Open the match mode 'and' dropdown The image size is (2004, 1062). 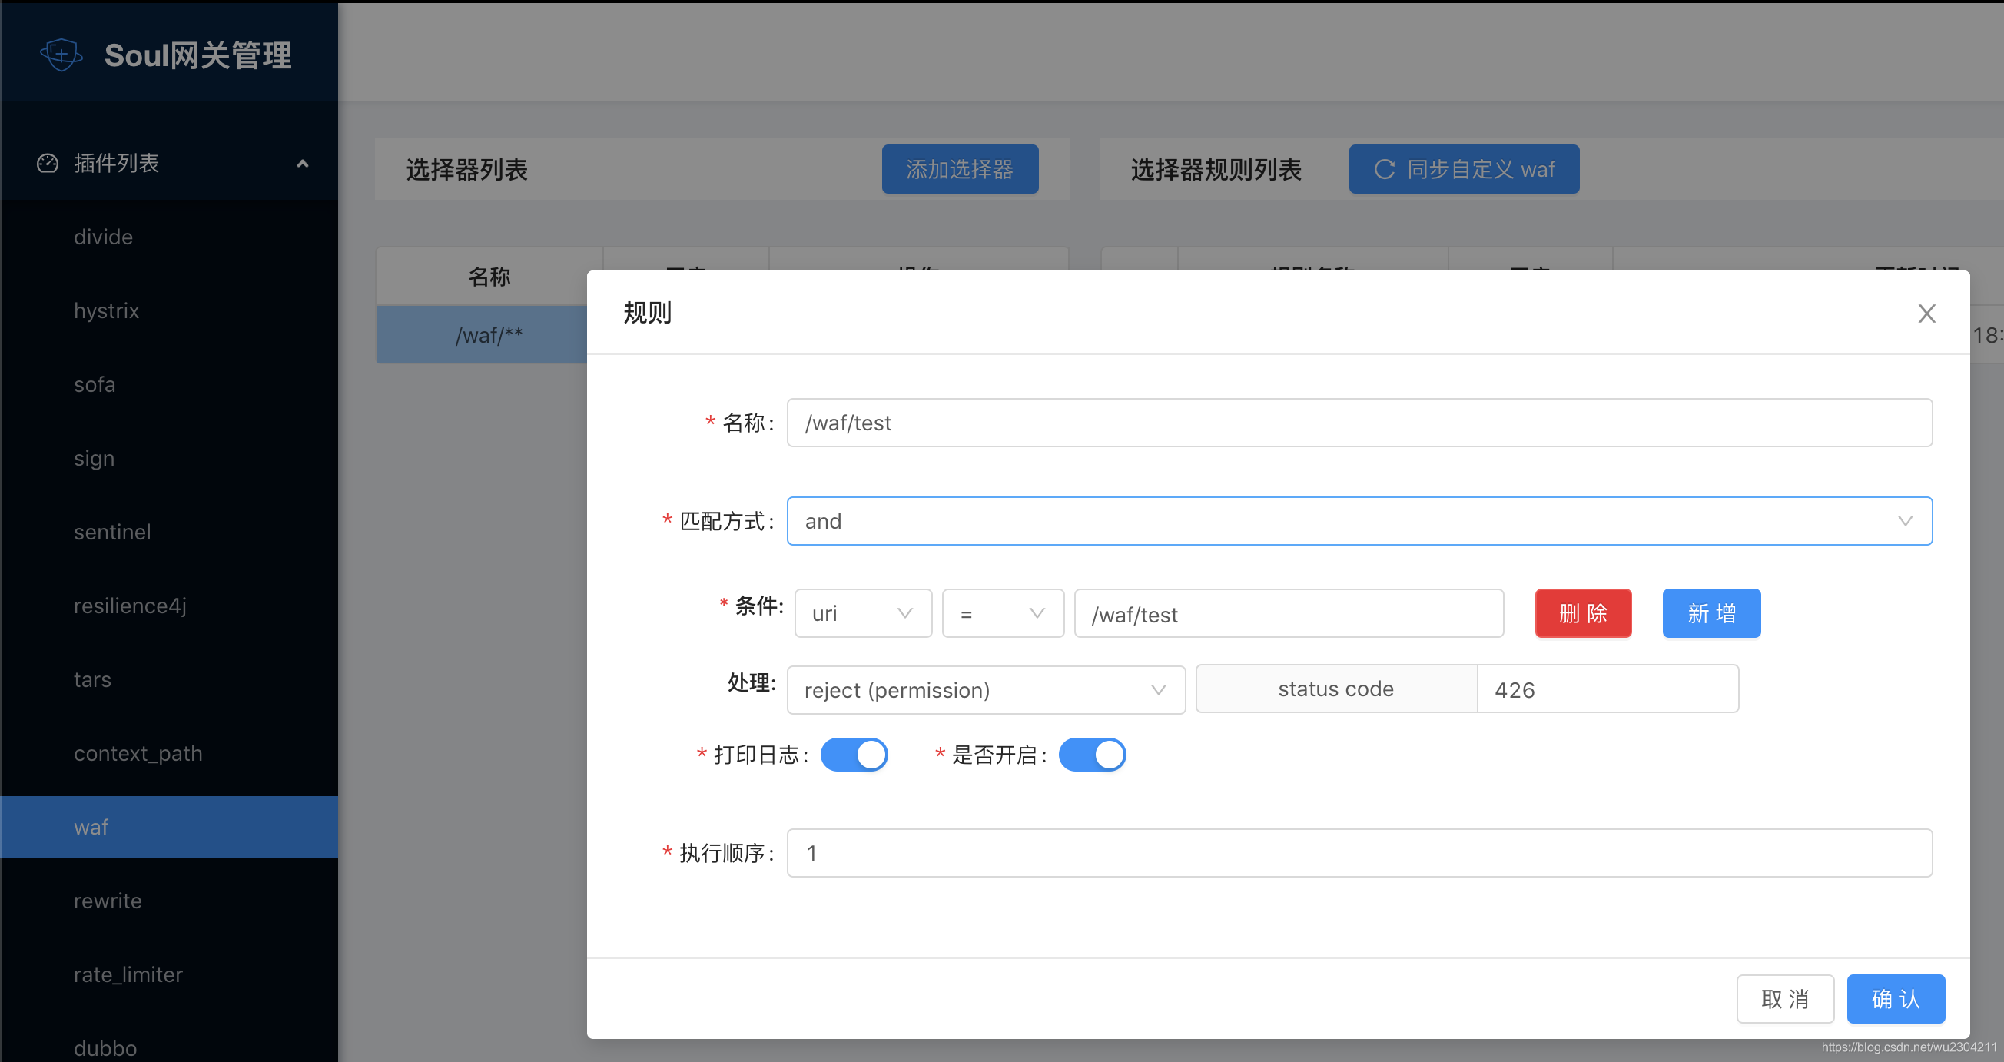coord(1359,520)
